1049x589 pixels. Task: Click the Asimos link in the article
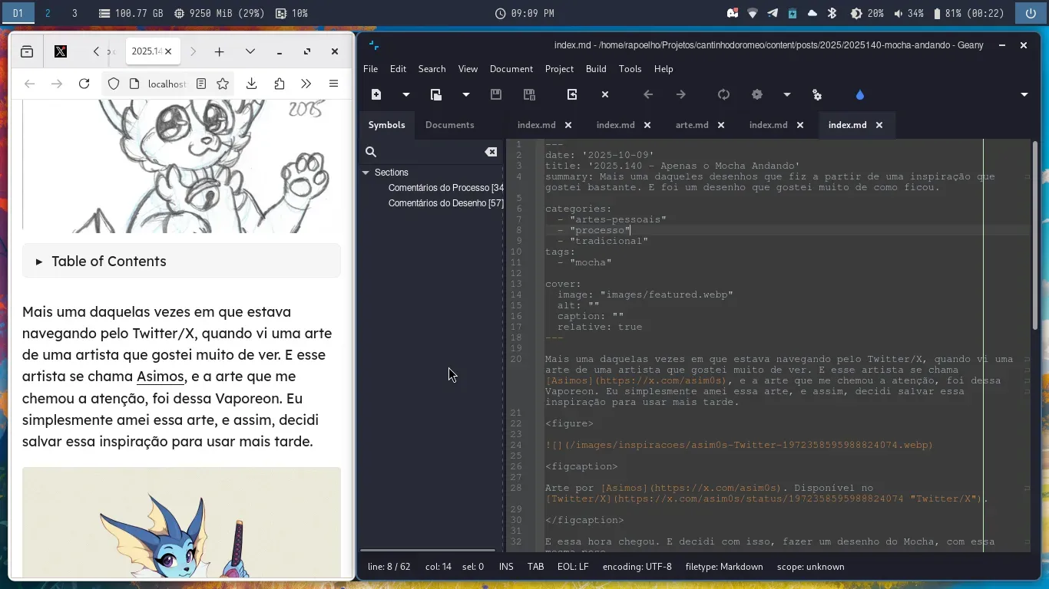[160, 377]
